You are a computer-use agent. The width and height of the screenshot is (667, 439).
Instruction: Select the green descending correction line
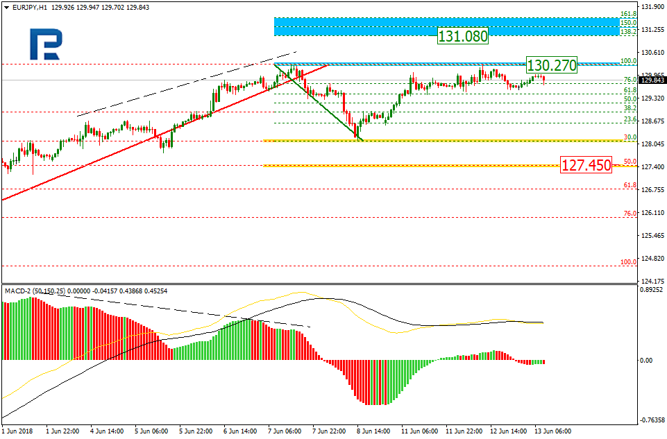click(x=319, y=103)
